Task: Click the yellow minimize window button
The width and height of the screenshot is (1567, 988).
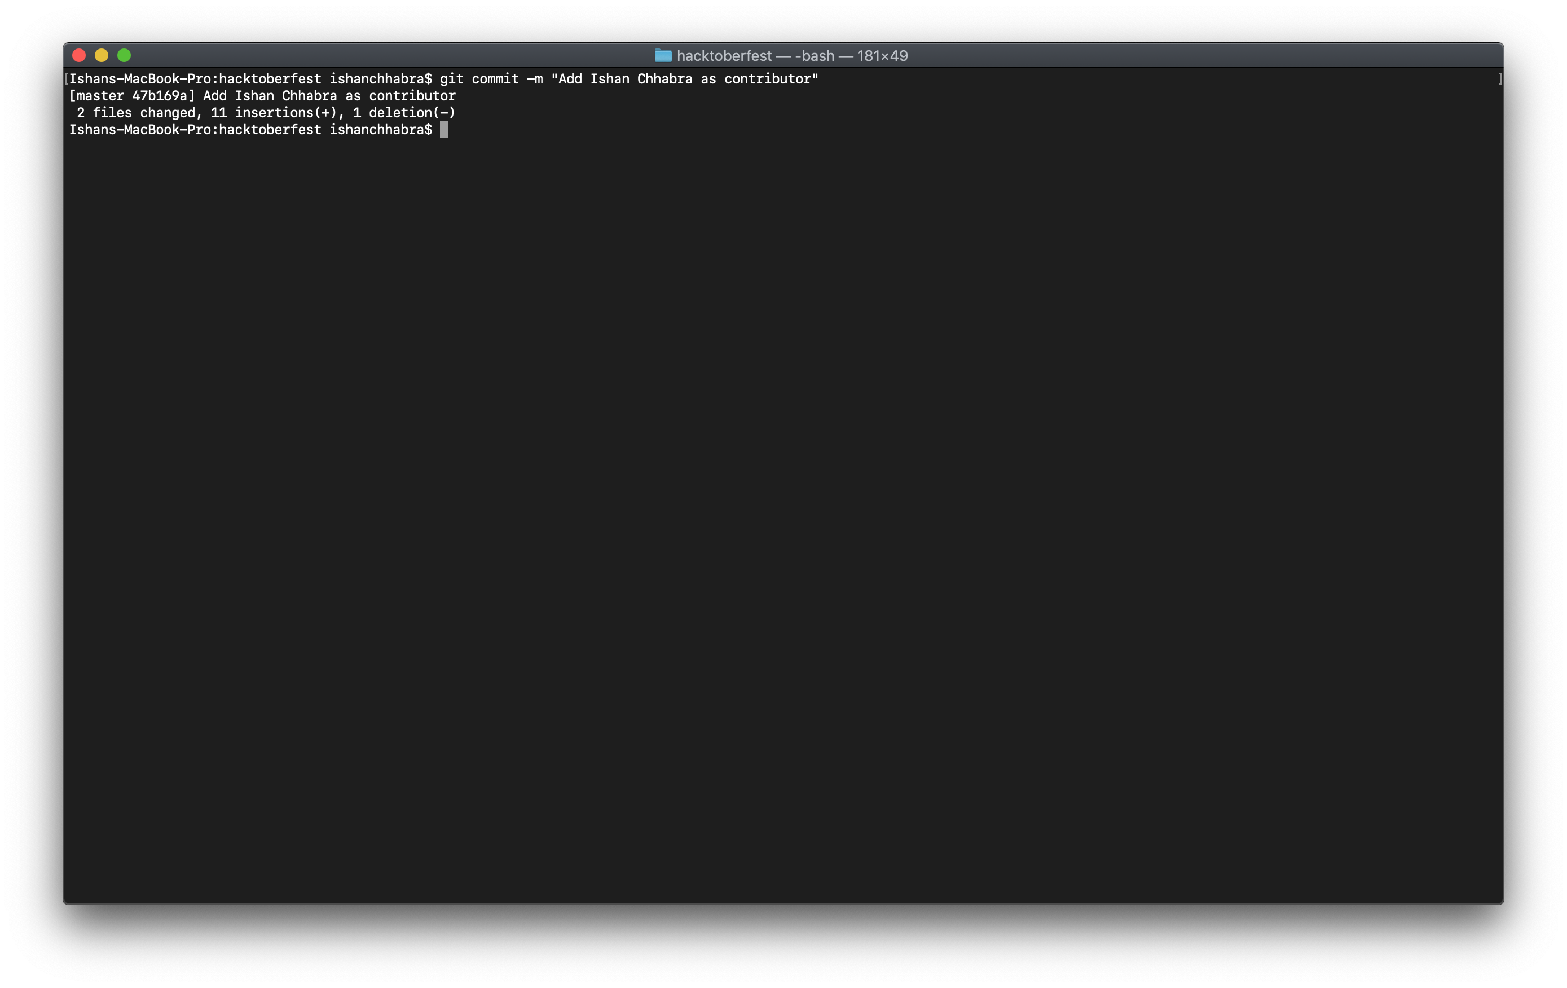Action: (x=102, y=55)
